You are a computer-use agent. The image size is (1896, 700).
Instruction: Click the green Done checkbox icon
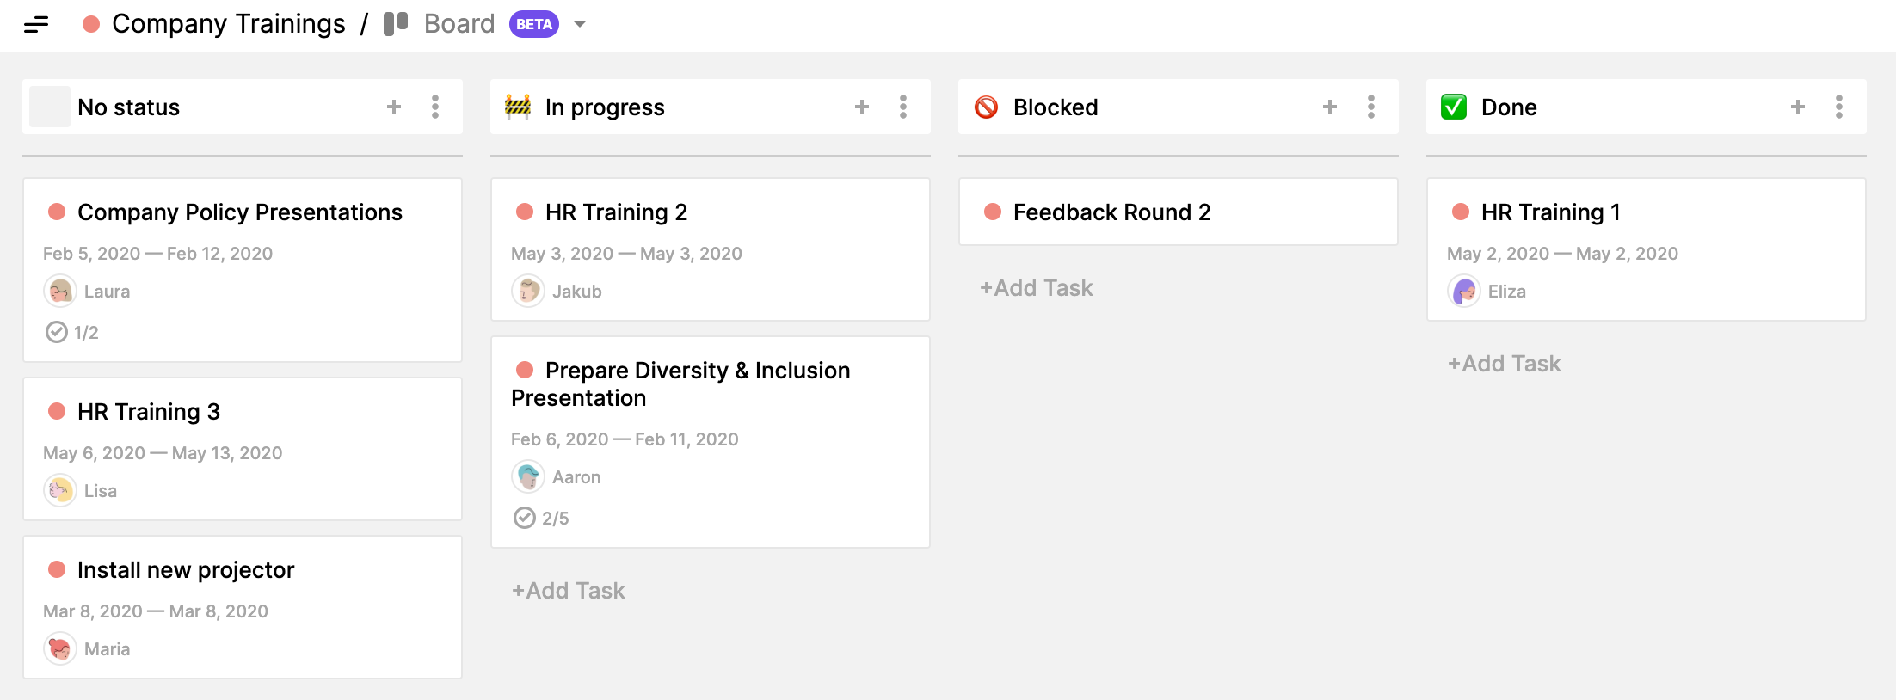pos(1454,107)
